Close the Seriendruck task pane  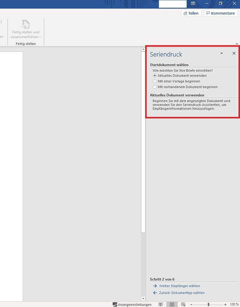[x=234, y=53]
